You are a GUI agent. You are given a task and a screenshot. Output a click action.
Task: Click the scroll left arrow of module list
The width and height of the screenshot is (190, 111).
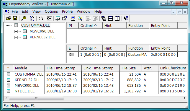point(6,98)
